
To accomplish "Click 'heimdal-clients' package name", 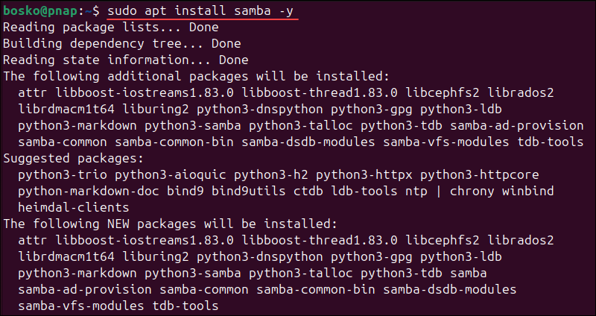I will point(73,207).
